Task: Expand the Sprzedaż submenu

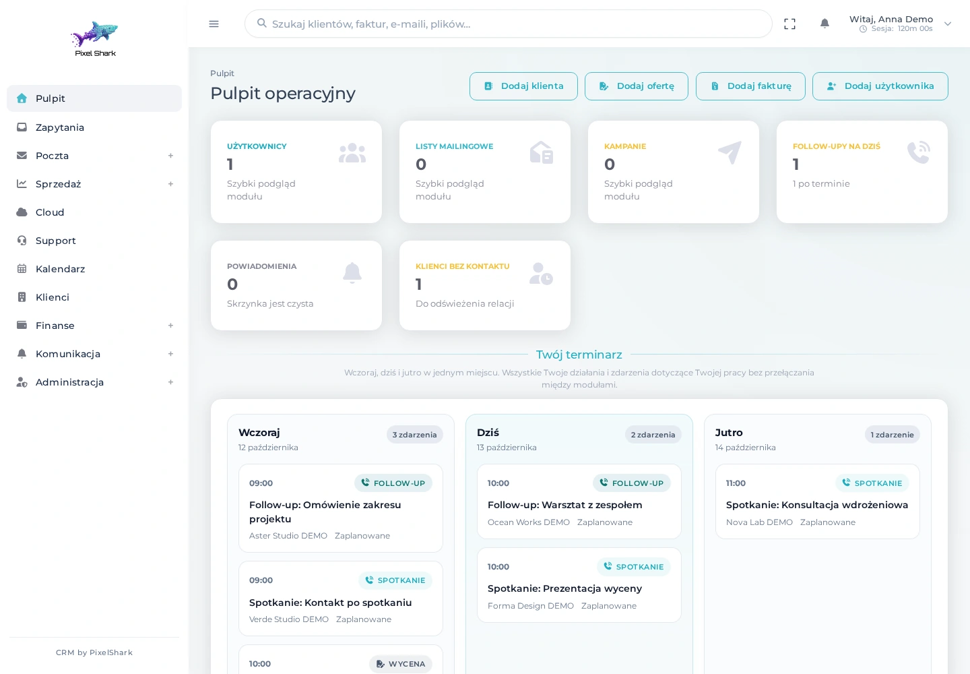Action: [x=170, y=184]
